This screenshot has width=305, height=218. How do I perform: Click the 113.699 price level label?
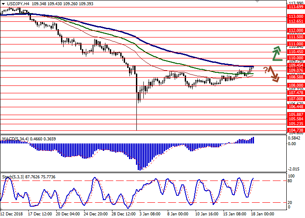click(295, 7)
